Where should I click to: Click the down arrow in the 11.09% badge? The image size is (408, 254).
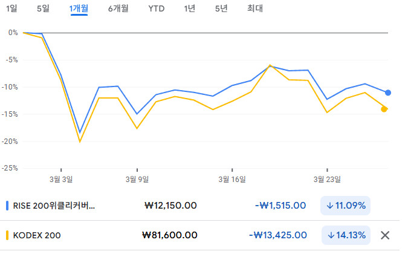click(331, 206)
